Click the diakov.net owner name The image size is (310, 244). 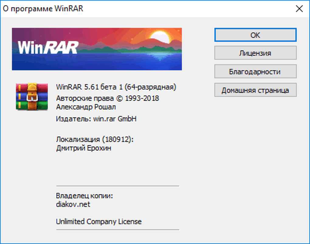click(x=73, y=204)
